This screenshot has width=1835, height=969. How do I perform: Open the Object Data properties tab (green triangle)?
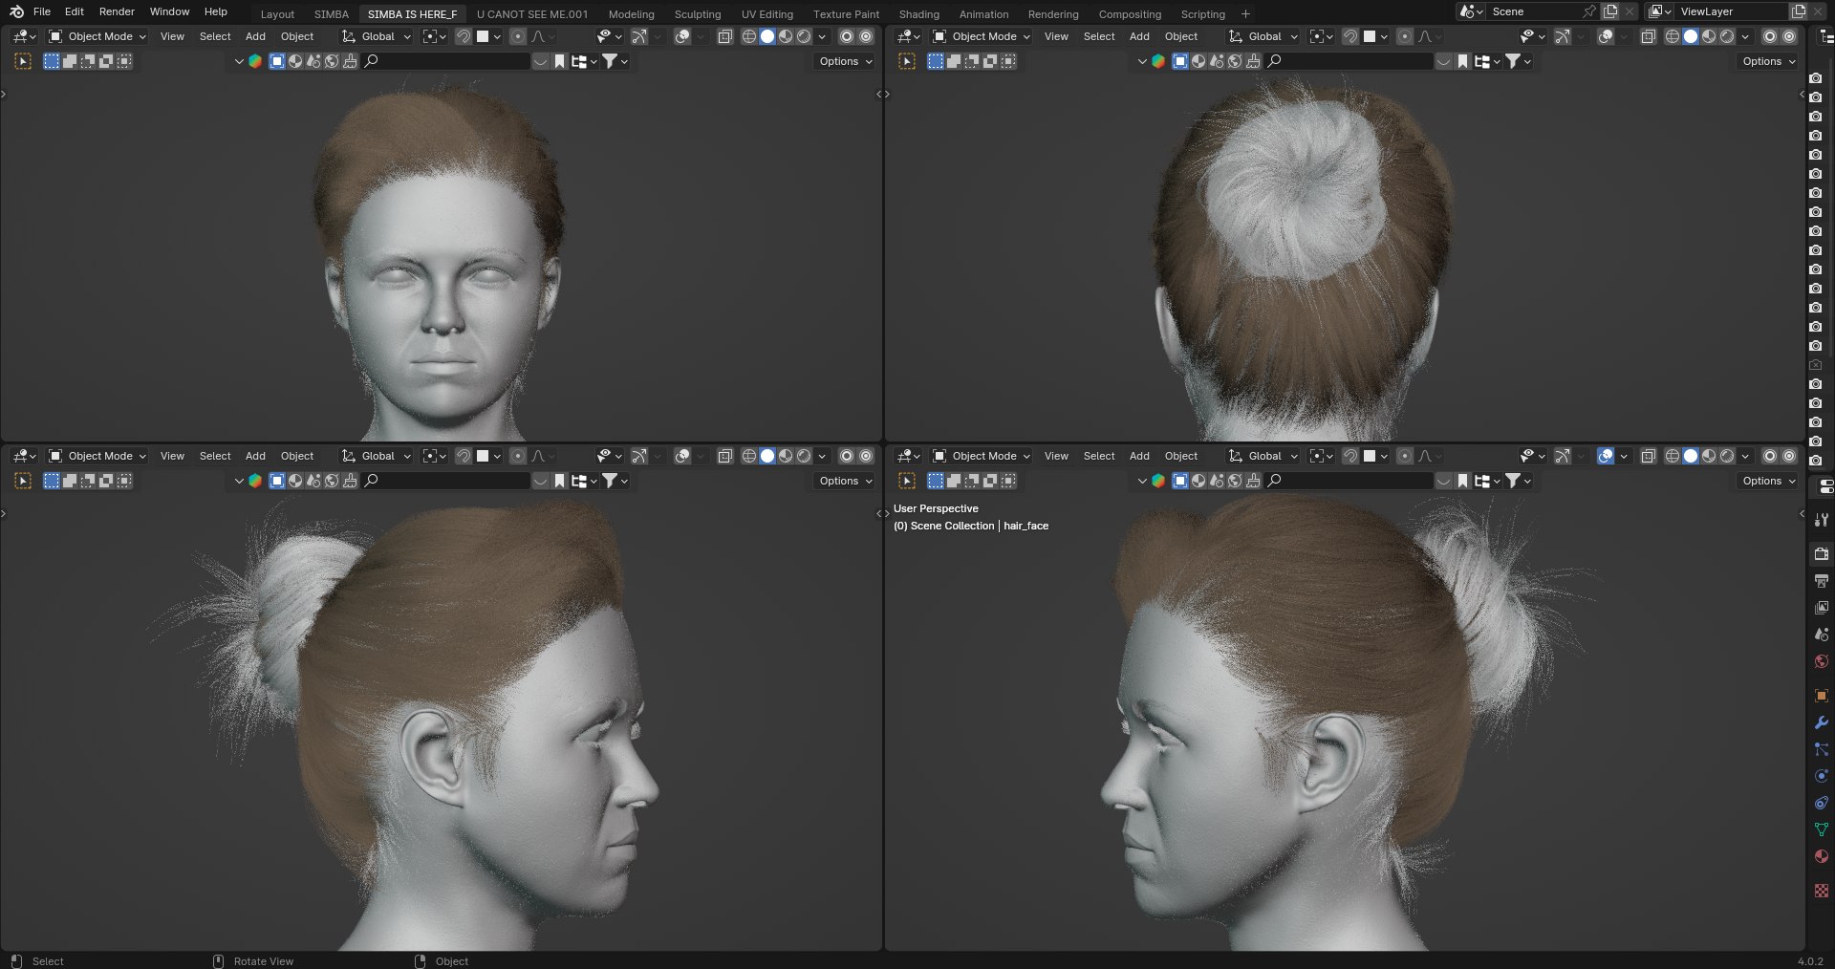(x=1822, y=829)
